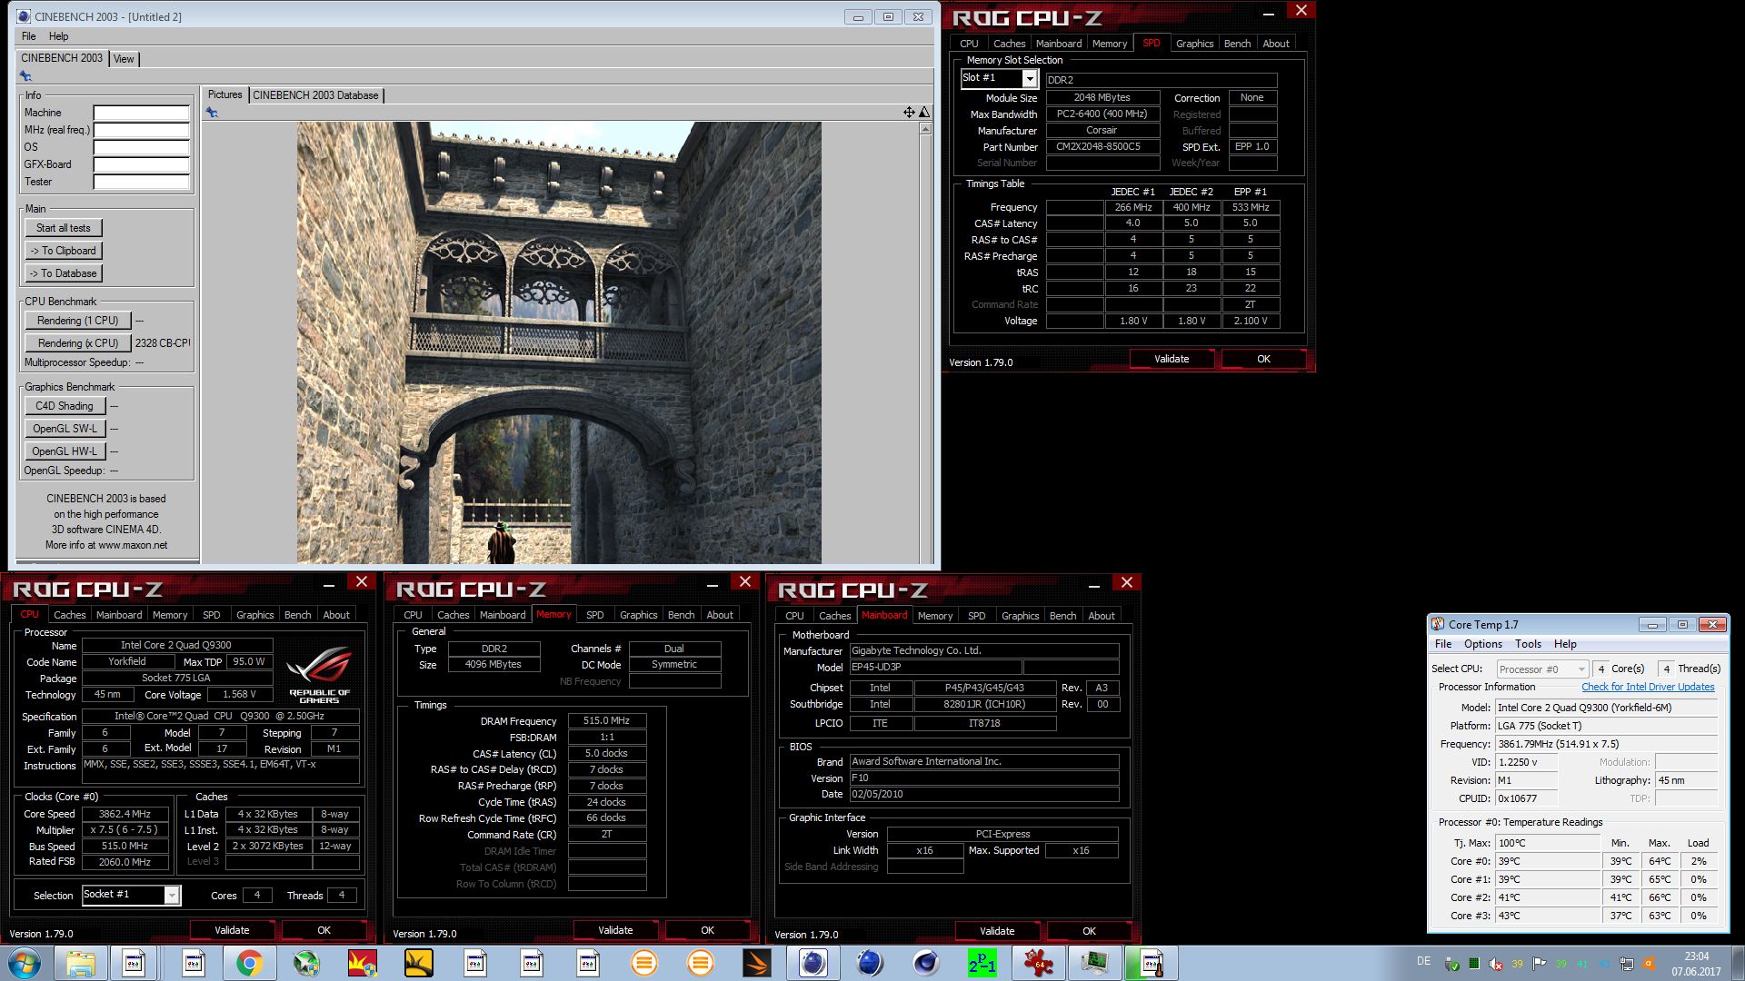
Task: Open the Slot #1 memory slot dropdown
Action: (x=1029, y=79)
